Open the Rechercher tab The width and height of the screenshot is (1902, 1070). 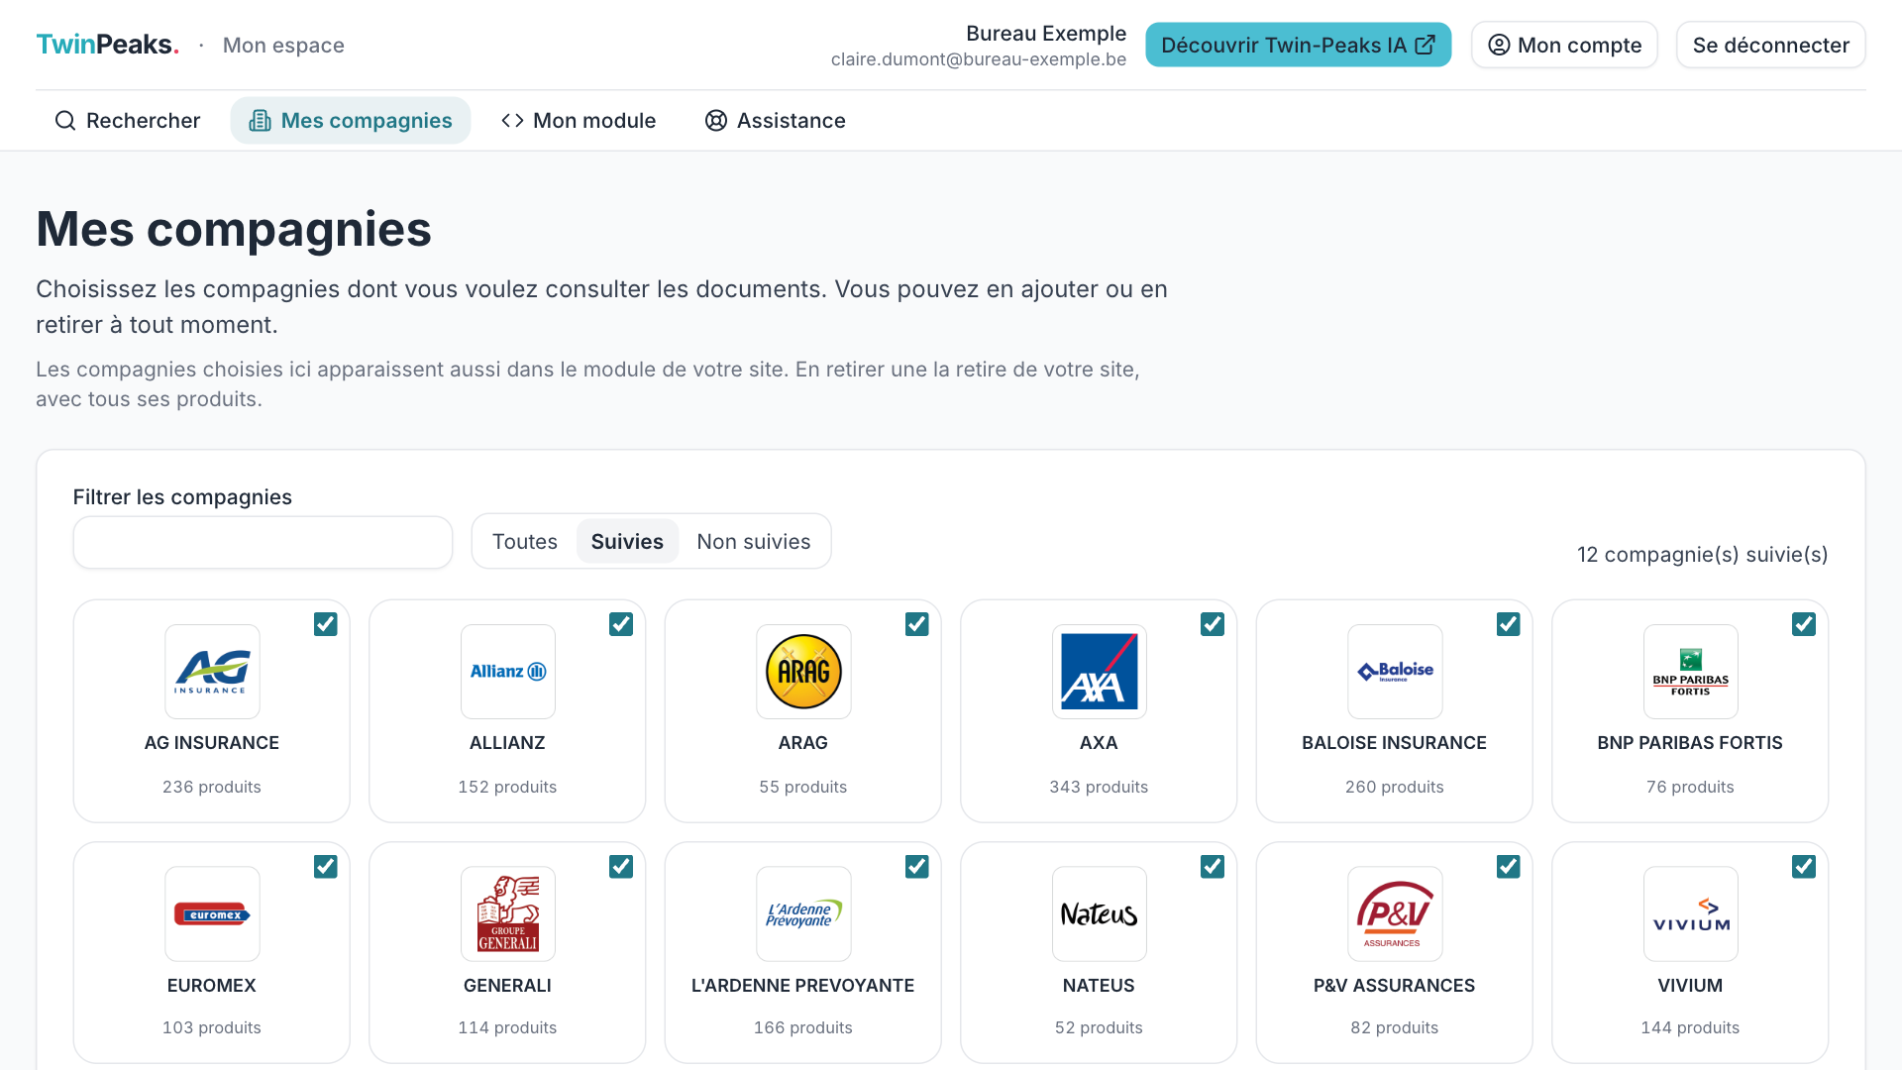coord(127,121)
